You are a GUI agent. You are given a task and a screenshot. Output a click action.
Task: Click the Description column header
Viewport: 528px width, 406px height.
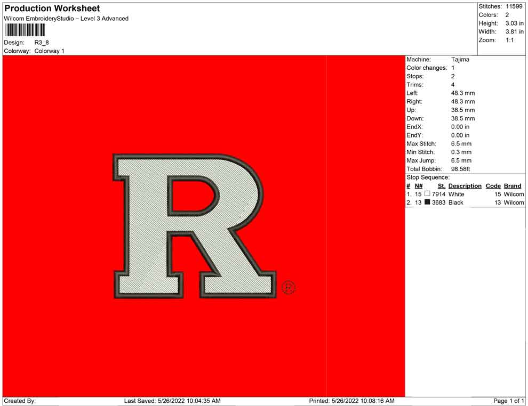pyautogui.click(x=465, y=186)
